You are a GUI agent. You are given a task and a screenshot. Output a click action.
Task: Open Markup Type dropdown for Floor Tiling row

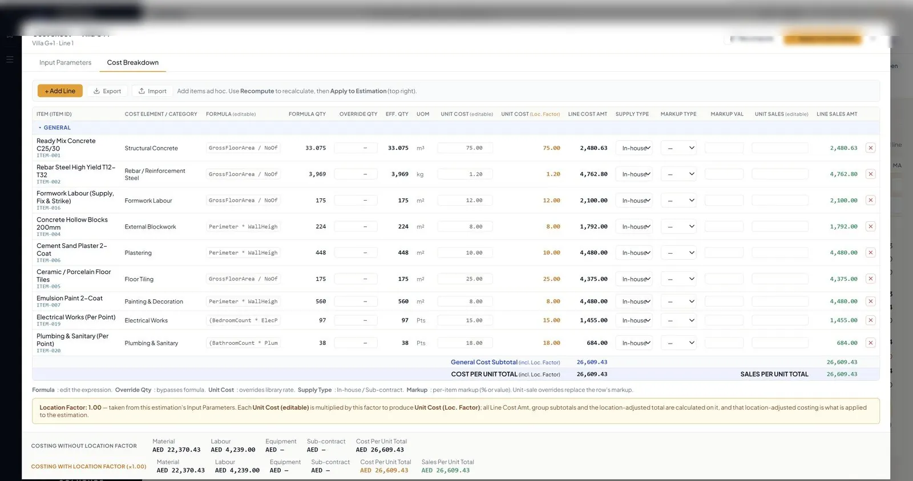pyautogui.click(x=678, y=279)
